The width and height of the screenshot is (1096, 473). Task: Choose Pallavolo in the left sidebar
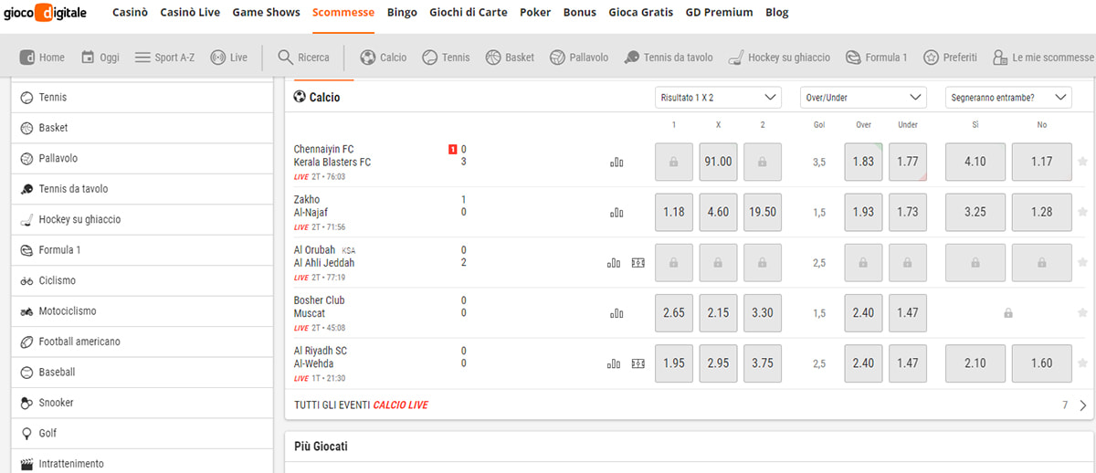(x=142, y=159)
